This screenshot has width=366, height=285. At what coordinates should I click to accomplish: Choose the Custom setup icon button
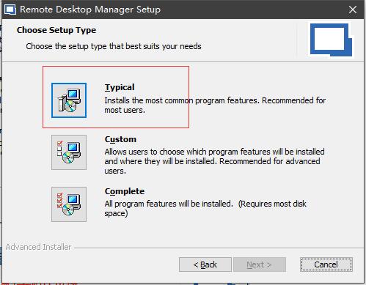(69, 152)
